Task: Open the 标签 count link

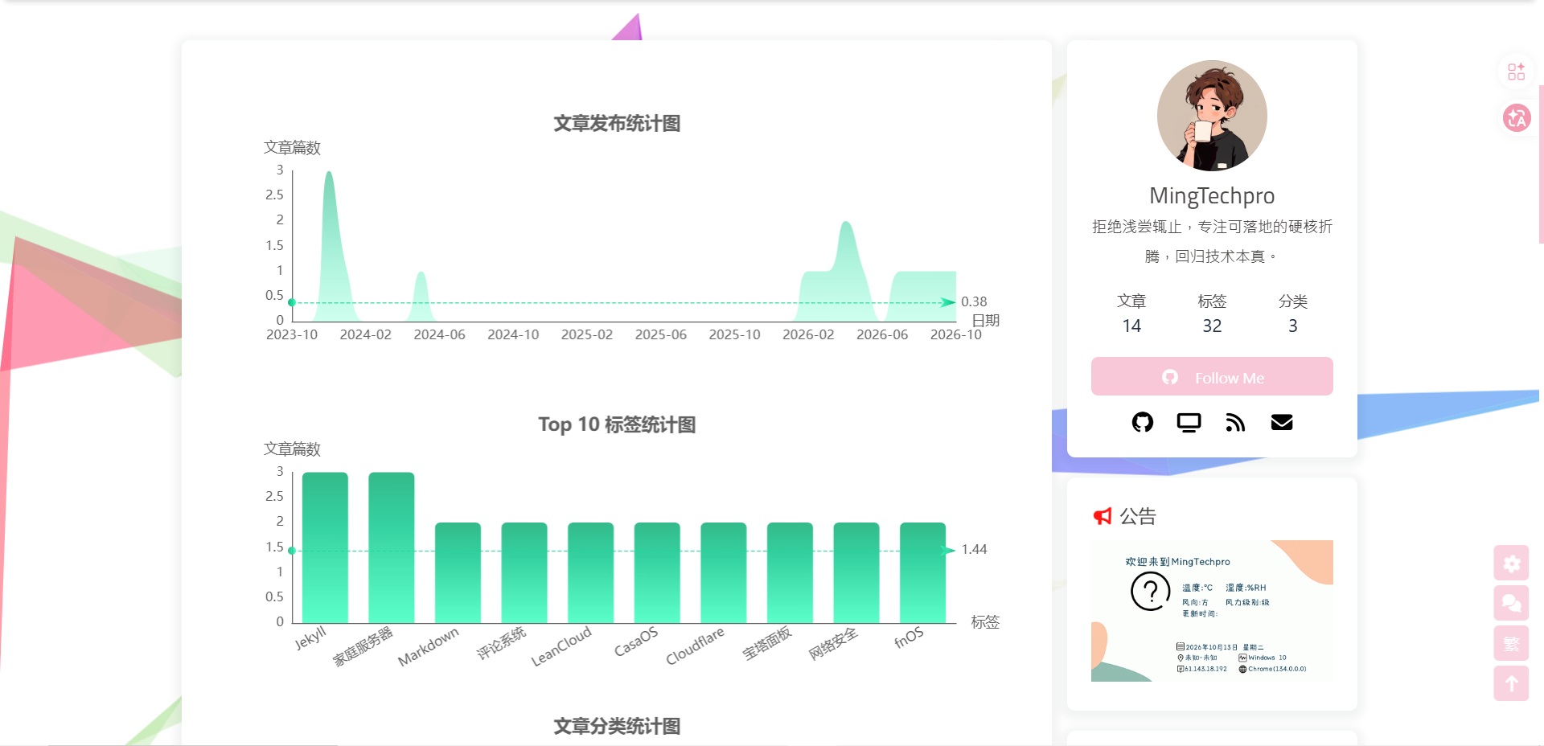Action: 1212,313
